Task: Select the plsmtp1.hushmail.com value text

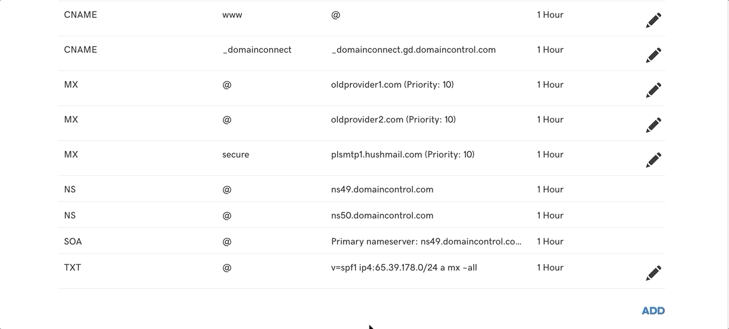Action: pos(403,154)
